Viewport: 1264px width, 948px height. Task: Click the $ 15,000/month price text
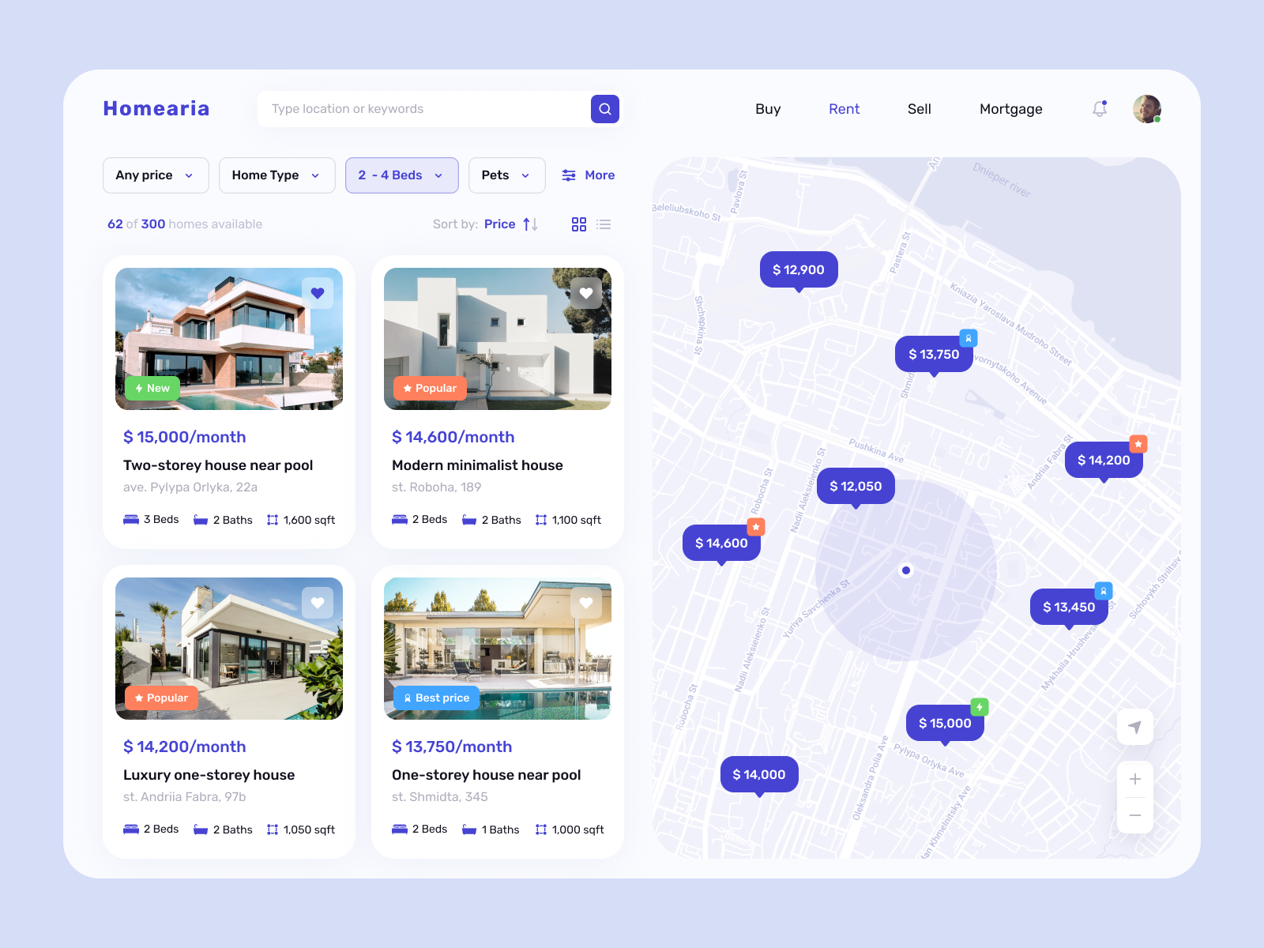pyautogui.click(x=185, y=437)
